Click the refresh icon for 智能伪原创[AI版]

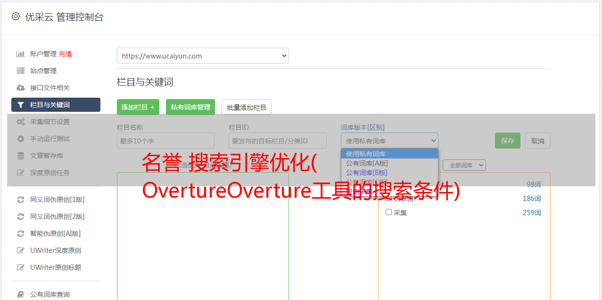tap(21, 233)
